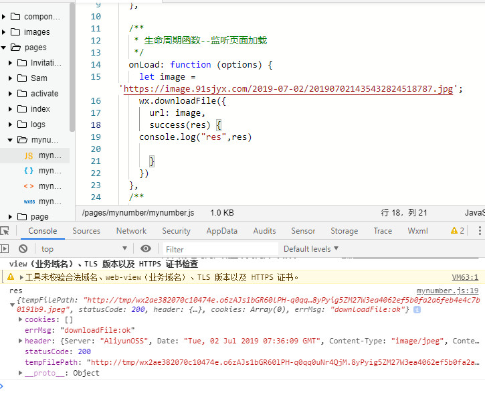
Task: Open the wxss mynumber style file
Action: pyautogui.click(x=35, y=202)
